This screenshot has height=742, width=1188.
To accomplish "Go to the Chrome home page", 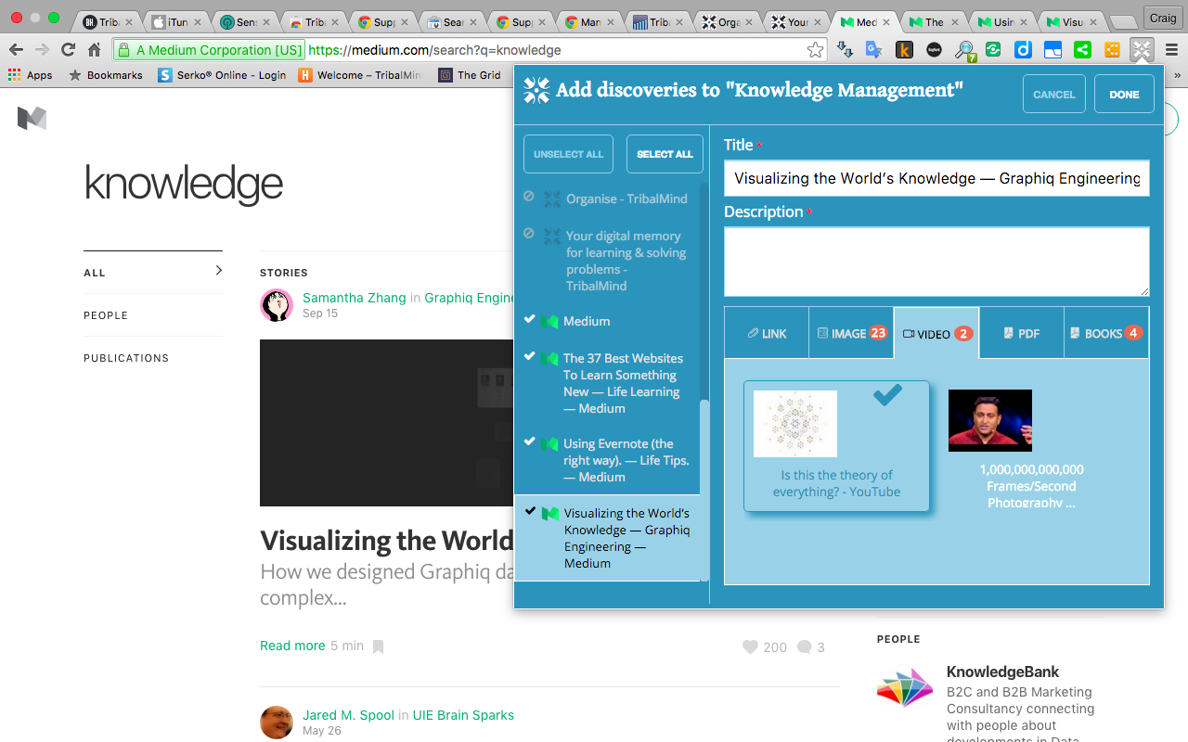I will click(94, 50).
